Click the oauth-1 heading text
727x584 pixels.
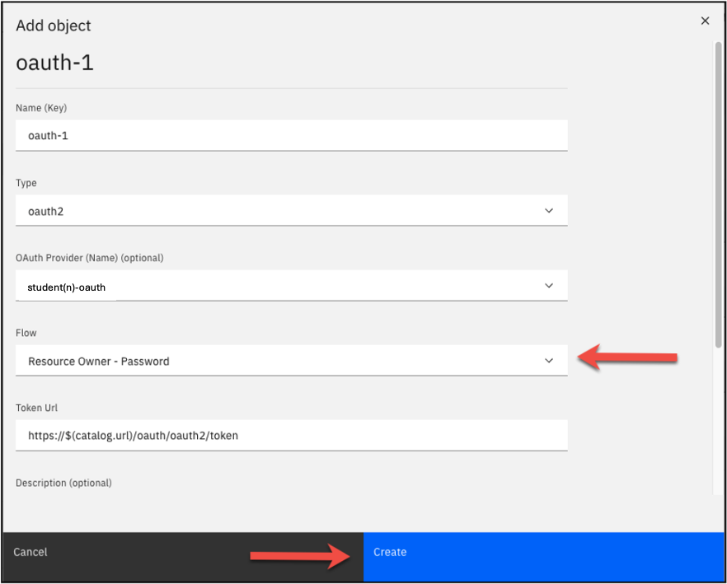(x=54, y=63)
